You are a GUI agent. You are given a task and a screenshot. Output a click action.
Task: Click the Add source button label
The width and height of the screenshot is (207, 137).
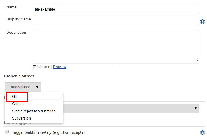tap(21, 87)
